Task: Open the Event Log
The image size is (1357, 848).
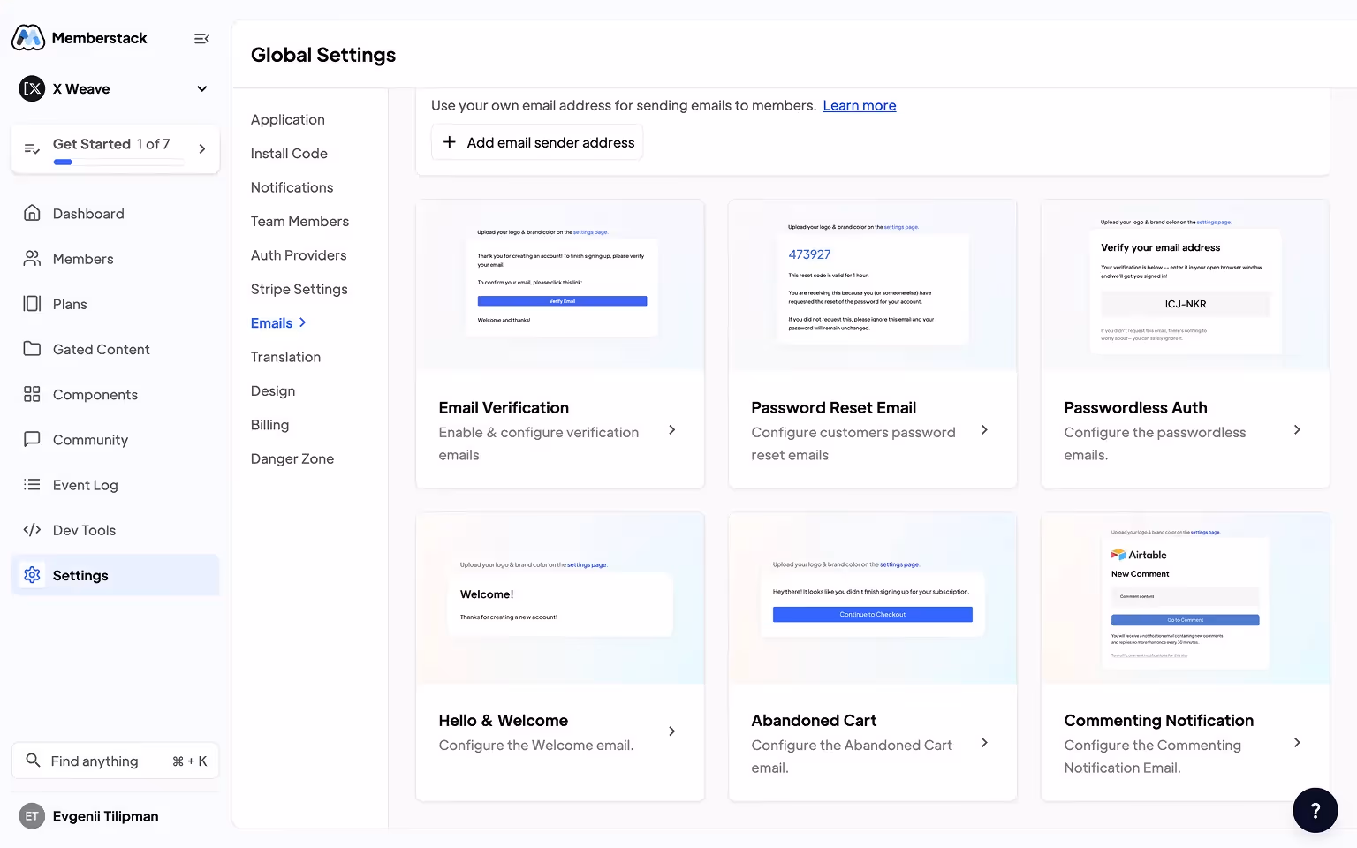Action: pyautogui.click(x=32, y=484)
